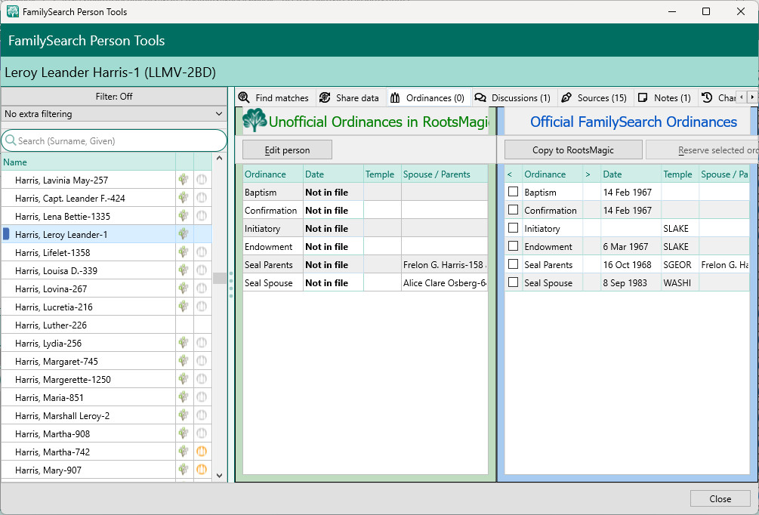Image resolution: width=759 pixels, height=515 pixels.
Task: Click the orange temple icon for Harris, Martha-742
Action: [x=202, y=452]
